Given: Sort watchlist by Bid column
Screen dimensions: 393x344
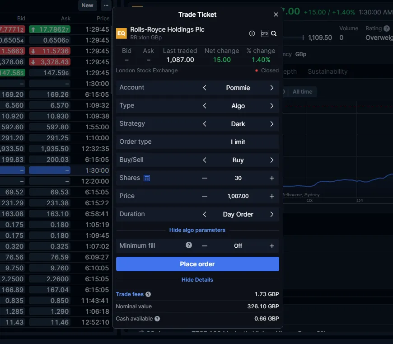Looking at the screenshot, I should coord(21,18).
